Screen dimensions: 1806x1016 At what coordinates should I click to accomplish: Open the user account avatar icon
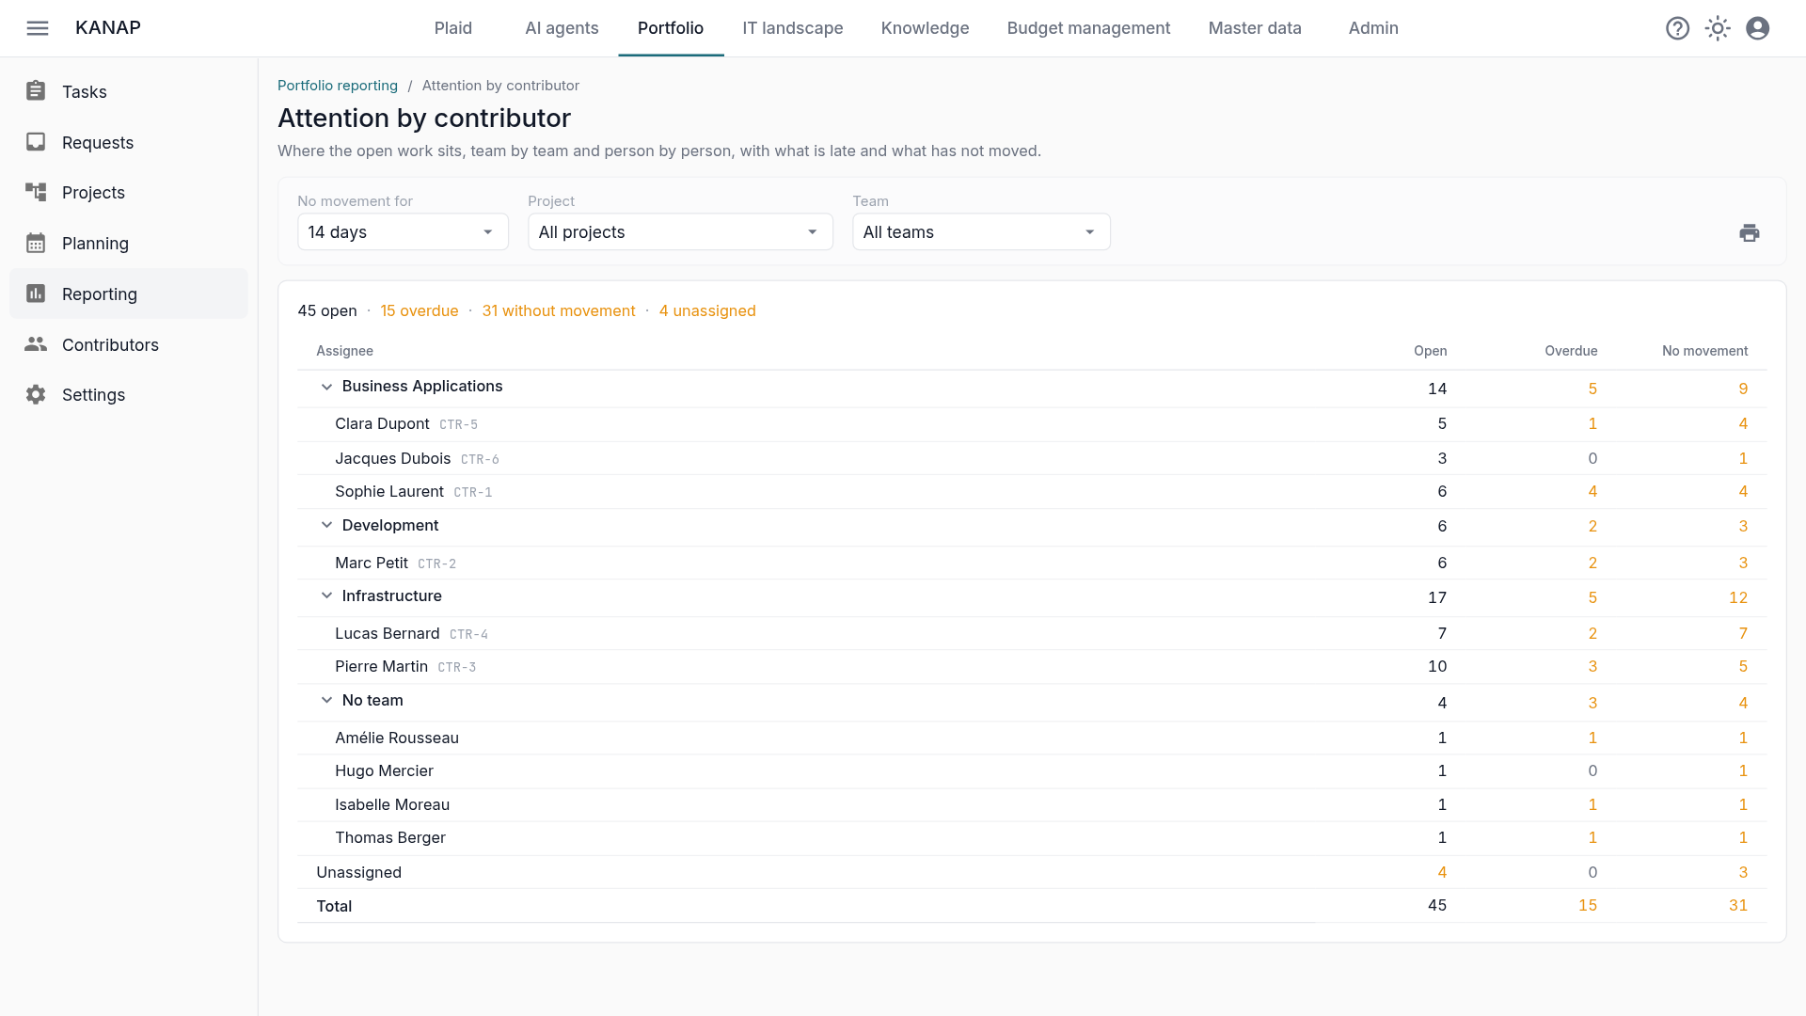(x=1757, y=28)
